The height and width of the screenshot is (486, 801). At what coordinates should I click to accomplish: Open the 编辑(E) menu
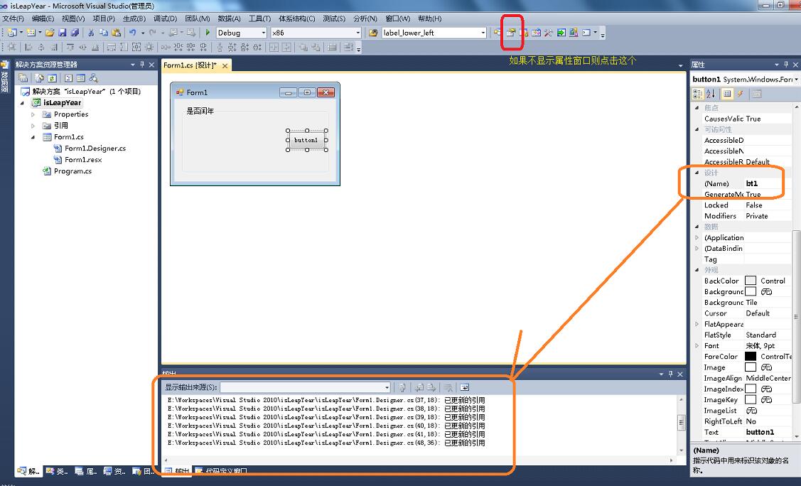click(43, 18)
